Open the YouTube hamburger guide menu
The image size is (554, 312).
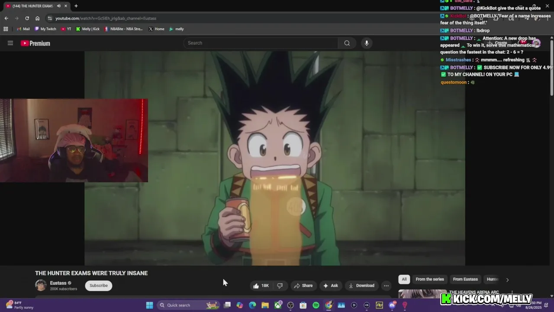[10, 43]
